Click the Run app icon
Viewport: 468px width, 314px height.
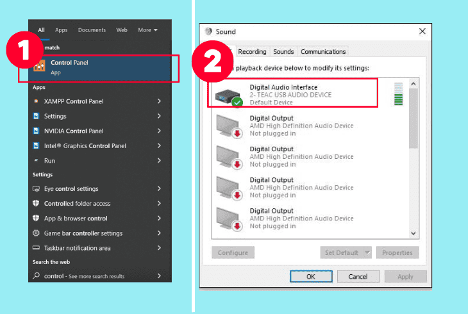tap(36, 161)
